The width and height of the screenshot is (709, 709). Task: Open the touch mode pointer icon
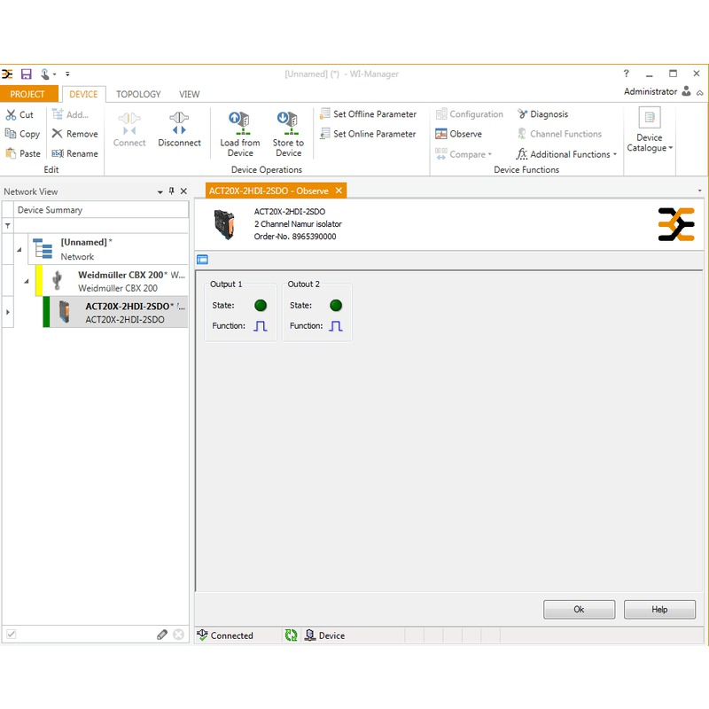[45, 74]
